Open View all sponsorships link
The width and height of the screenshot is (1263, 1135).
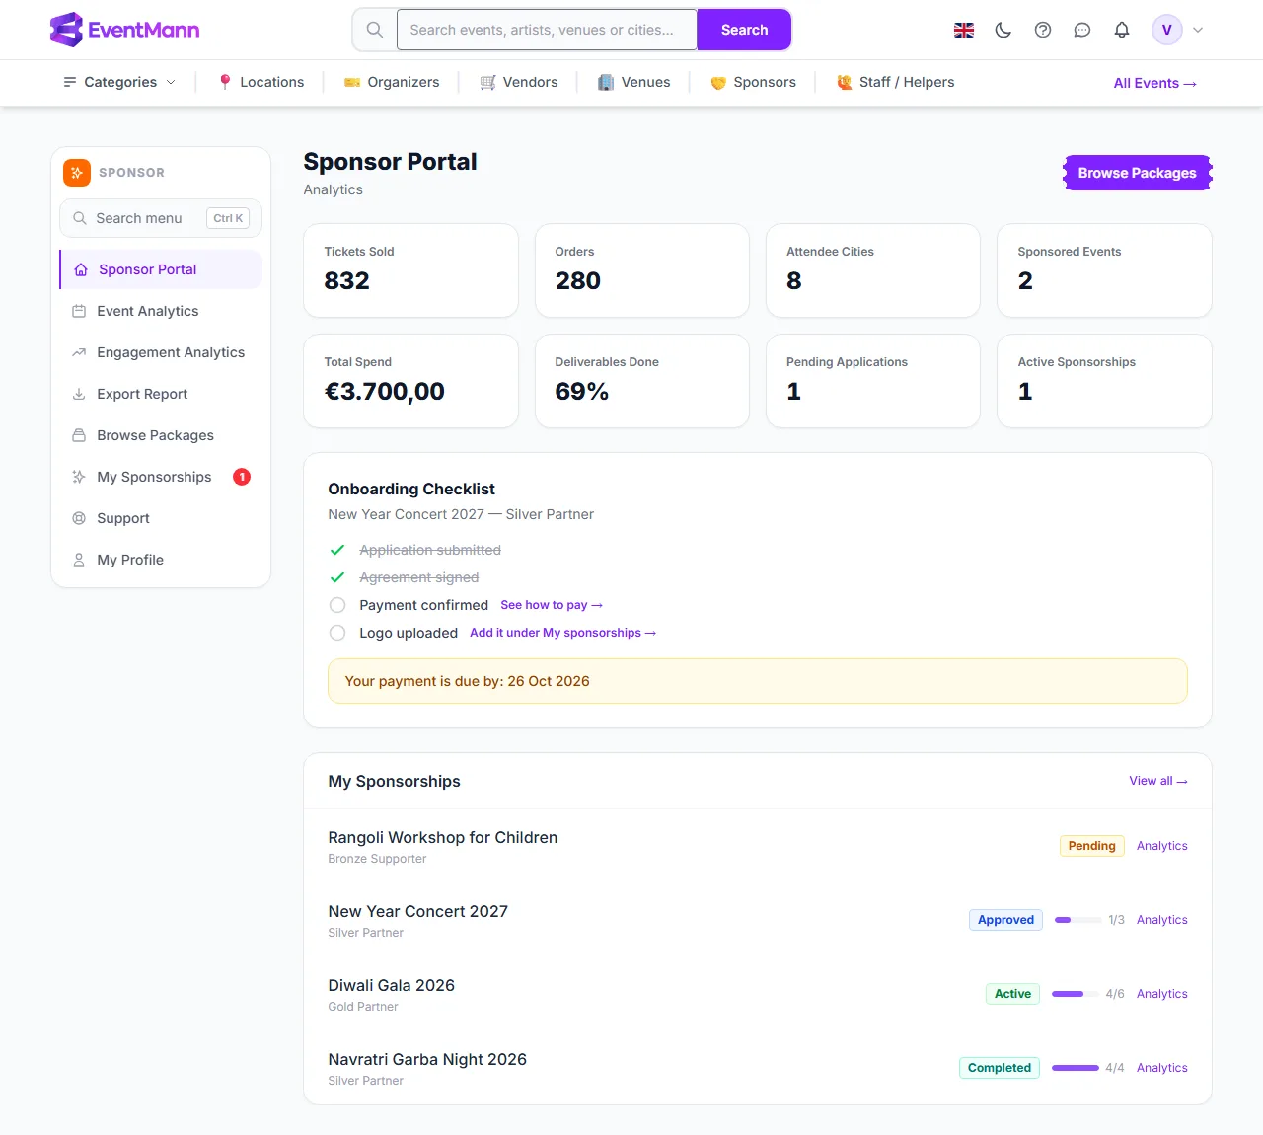(x=1158, y=781)
